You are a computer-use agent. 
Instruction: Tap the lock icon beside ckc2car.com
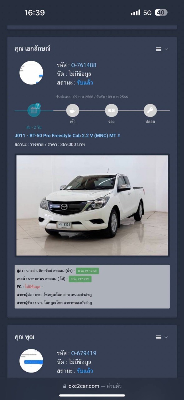click(65, 386)
